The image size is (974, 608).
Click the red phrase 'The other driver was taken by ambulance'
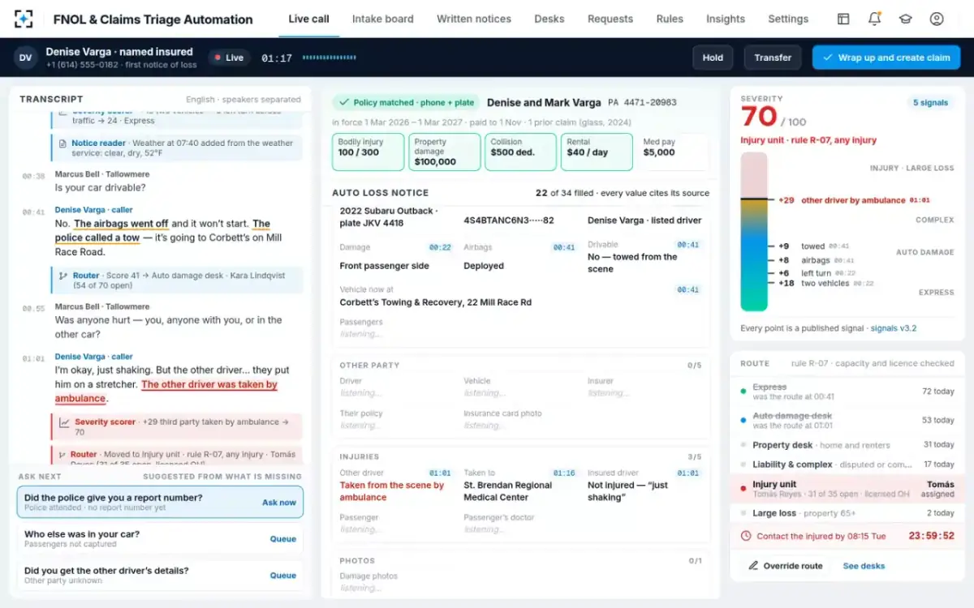pos(166,392)
